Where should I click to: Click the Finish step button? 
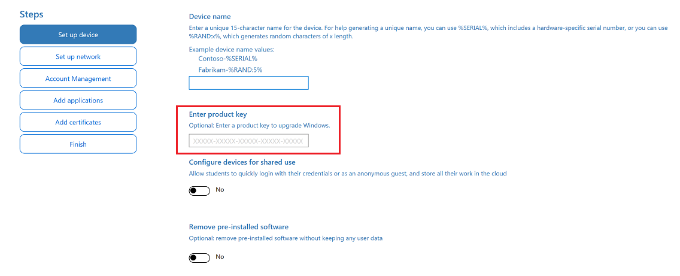click(x=78, y=144)
